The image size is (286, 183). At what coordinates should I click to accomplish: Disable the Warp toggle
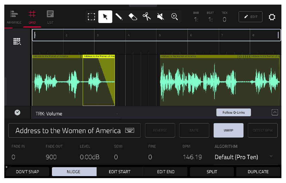228,130
